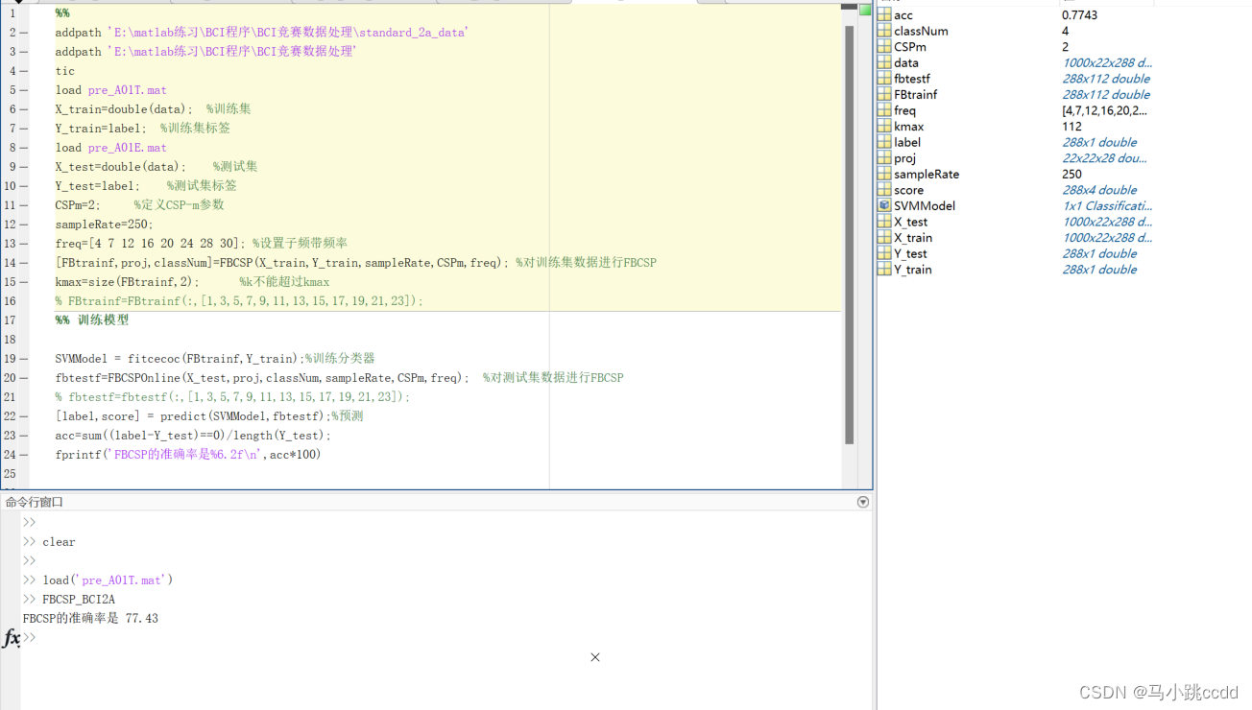Screen dimensions: 1252x710
Task: Click the data variable's grid icon in Workspace
Action: pyautogui.click(x=884, y=62)
